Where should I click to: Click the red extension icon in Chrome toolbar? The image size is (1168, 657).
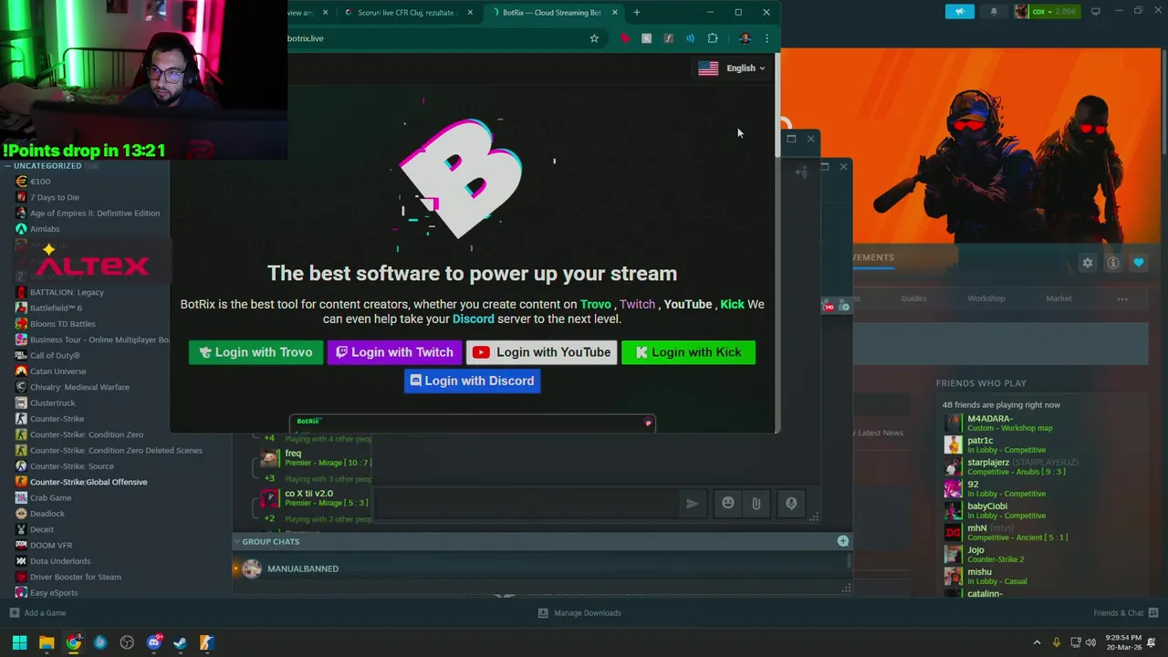(x=625, y=38)
